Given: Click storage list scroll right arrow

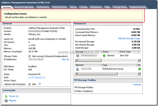Looking at the screenshot, I should click(139, 60).
